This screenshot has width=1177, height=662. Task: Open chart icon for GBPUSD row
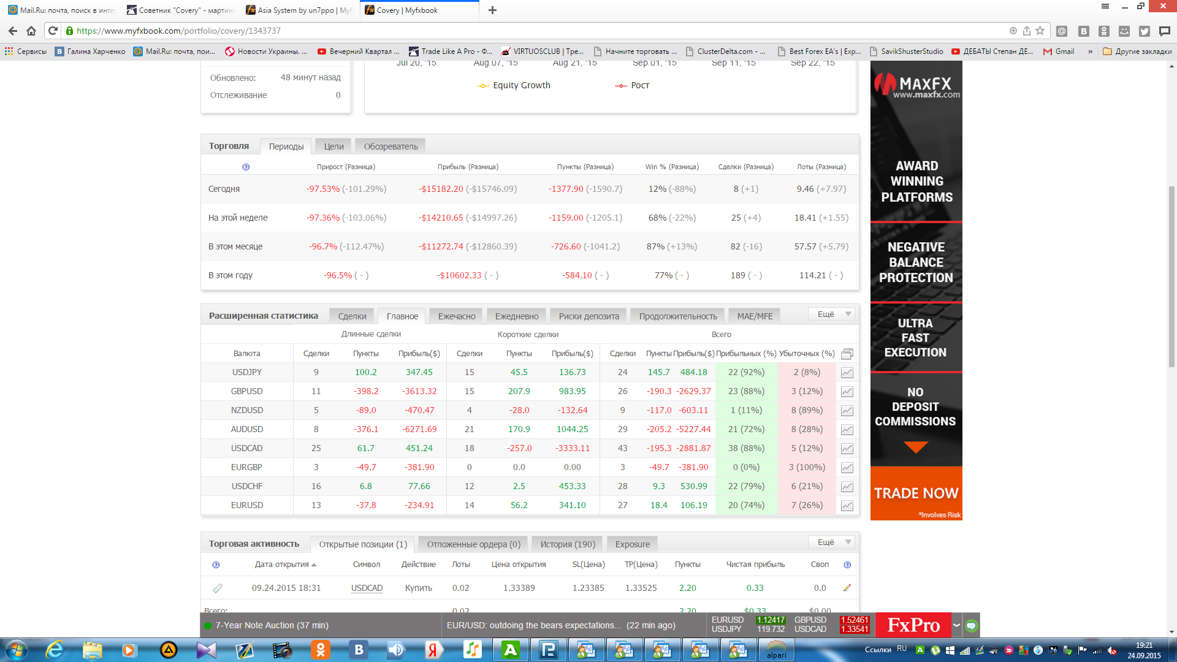pos(847,392)
